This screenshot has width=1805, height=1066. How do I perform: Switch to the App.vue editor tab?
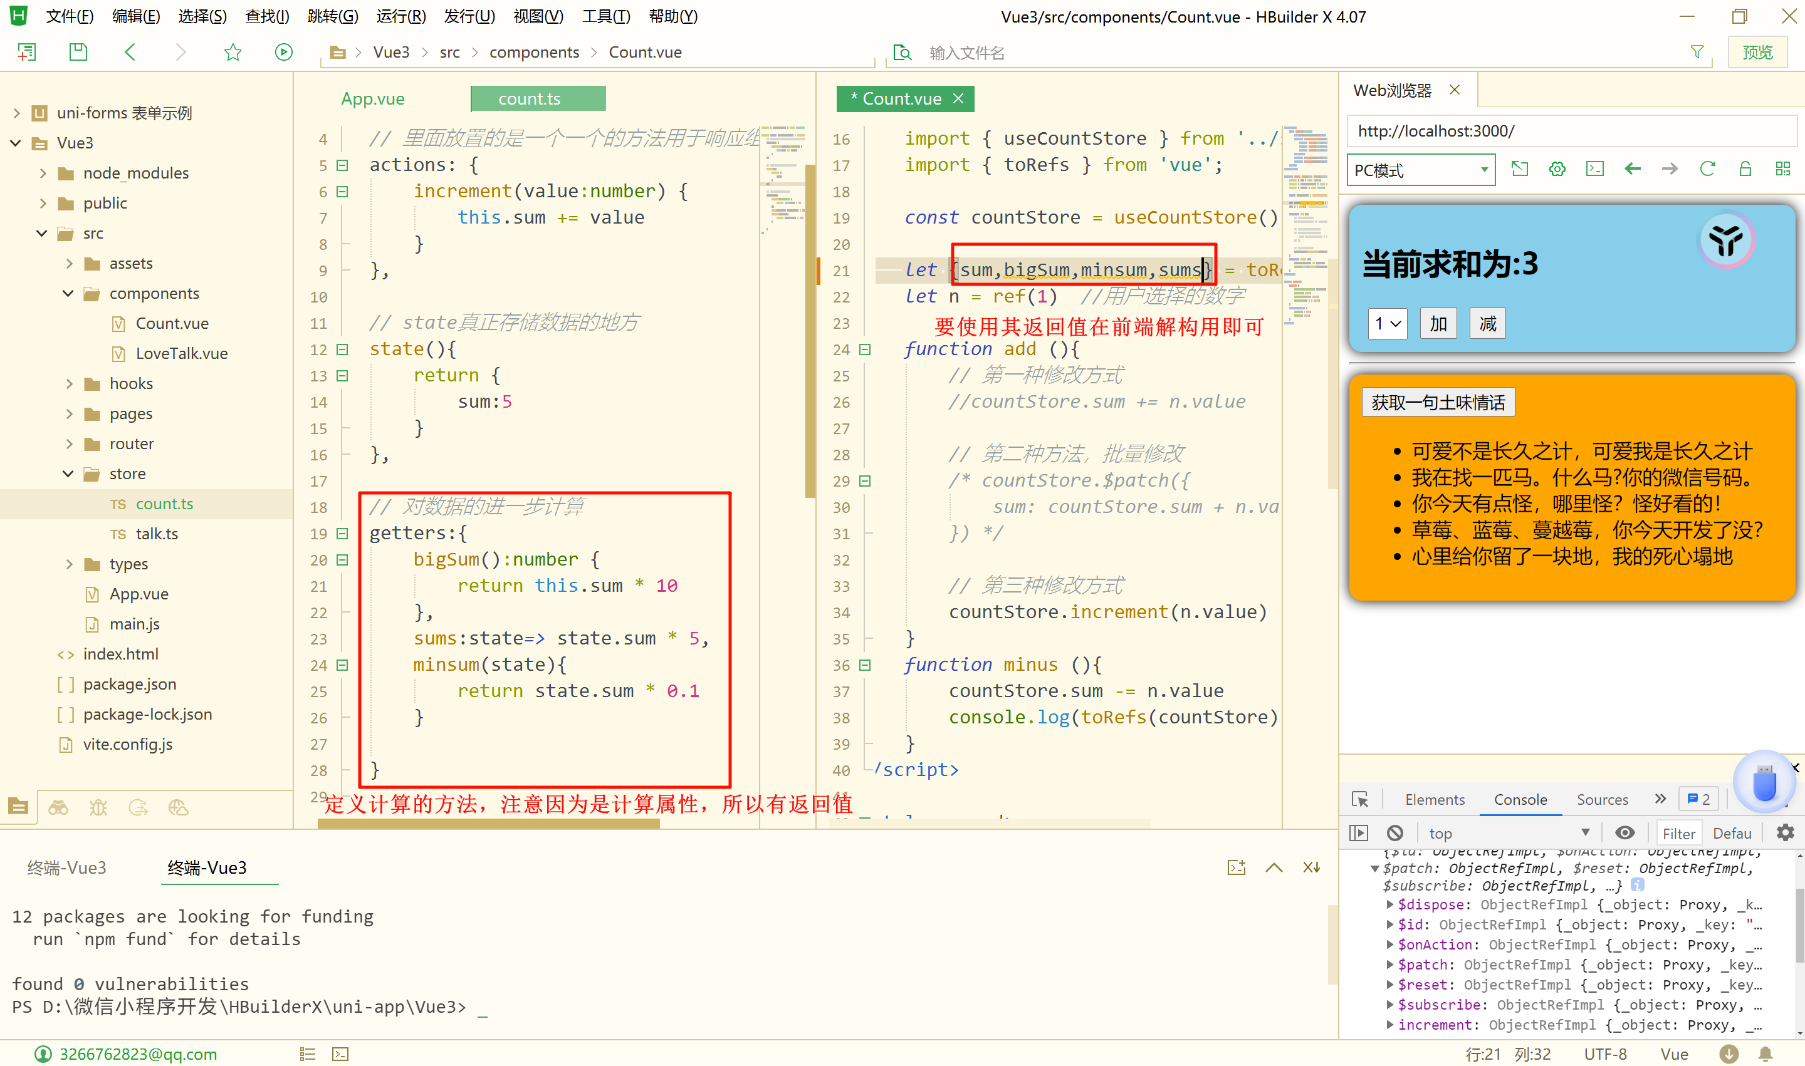372,98
